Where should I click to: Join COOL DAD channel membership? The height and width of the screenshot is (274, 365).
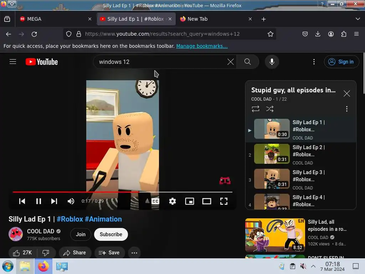[x=81, y=234]
